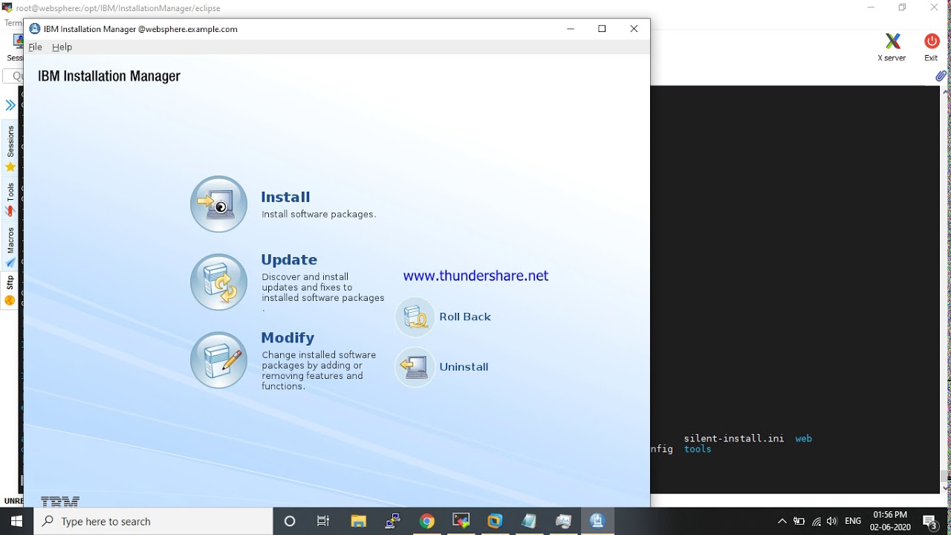Click the Wi-Fi network tray icon
This screenshot has height=535, width=951.
tap(817, 522)
